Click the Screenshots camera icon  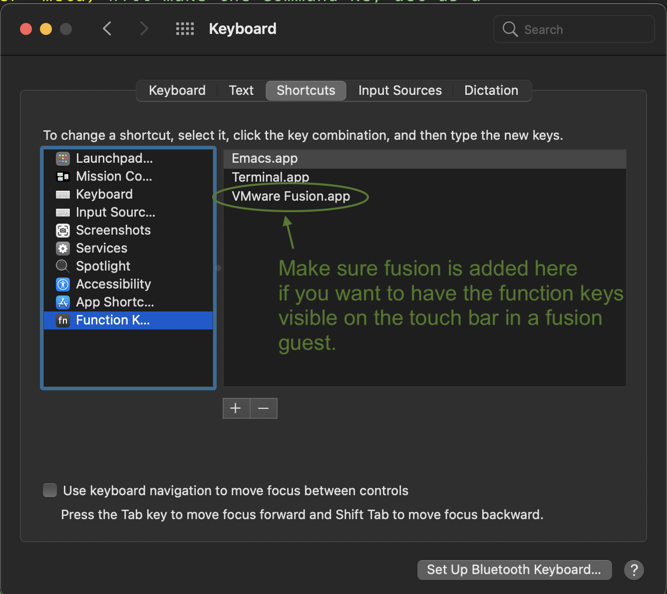63,231
